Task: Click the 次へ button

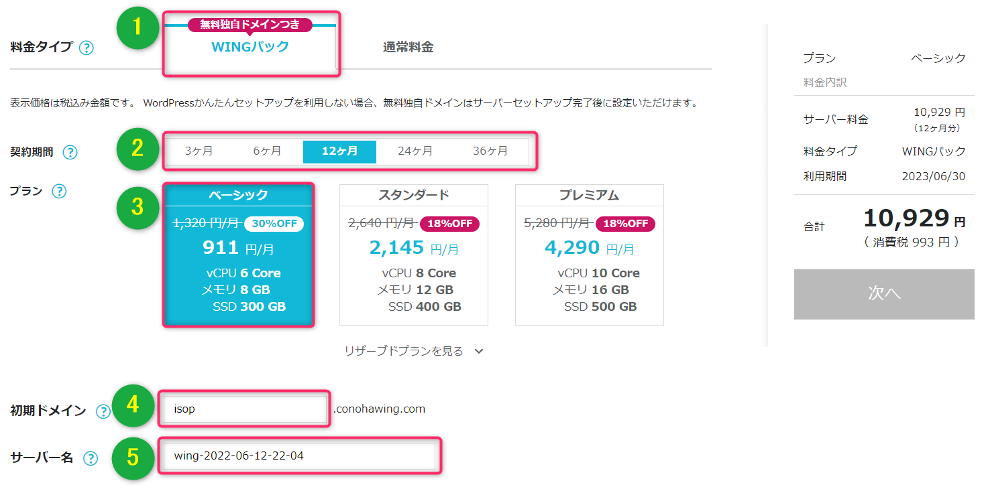Action: point(884,294)
